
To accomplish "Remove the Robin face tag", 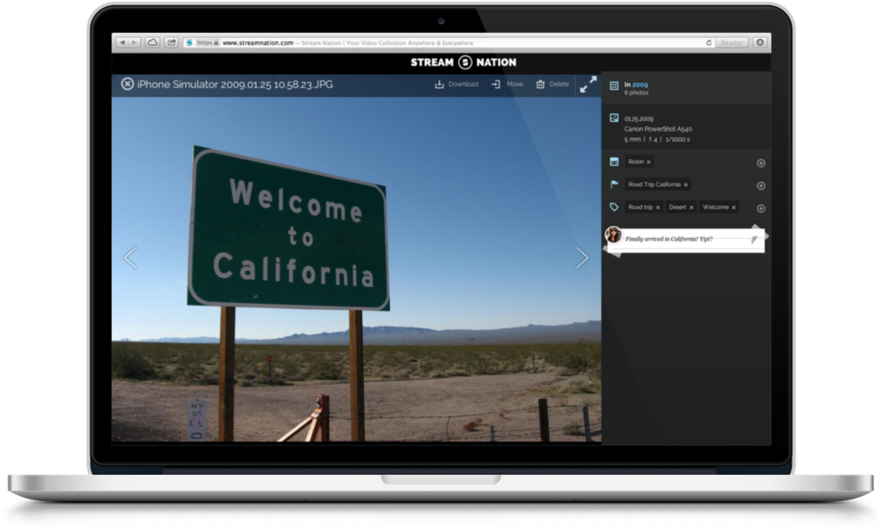I will tap(649, 162).
